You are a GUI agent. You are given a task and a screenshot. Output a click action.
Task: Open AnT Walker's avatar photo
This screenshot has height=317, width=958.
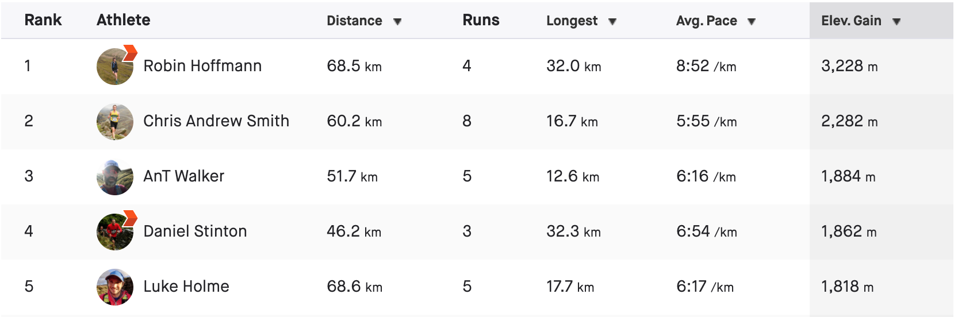(x=115, y=177)
